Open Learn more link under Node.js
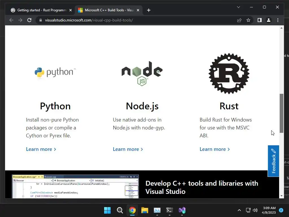The width and height of the screenshot is (289, 217). pyautogui.click(x=128, y=149)
